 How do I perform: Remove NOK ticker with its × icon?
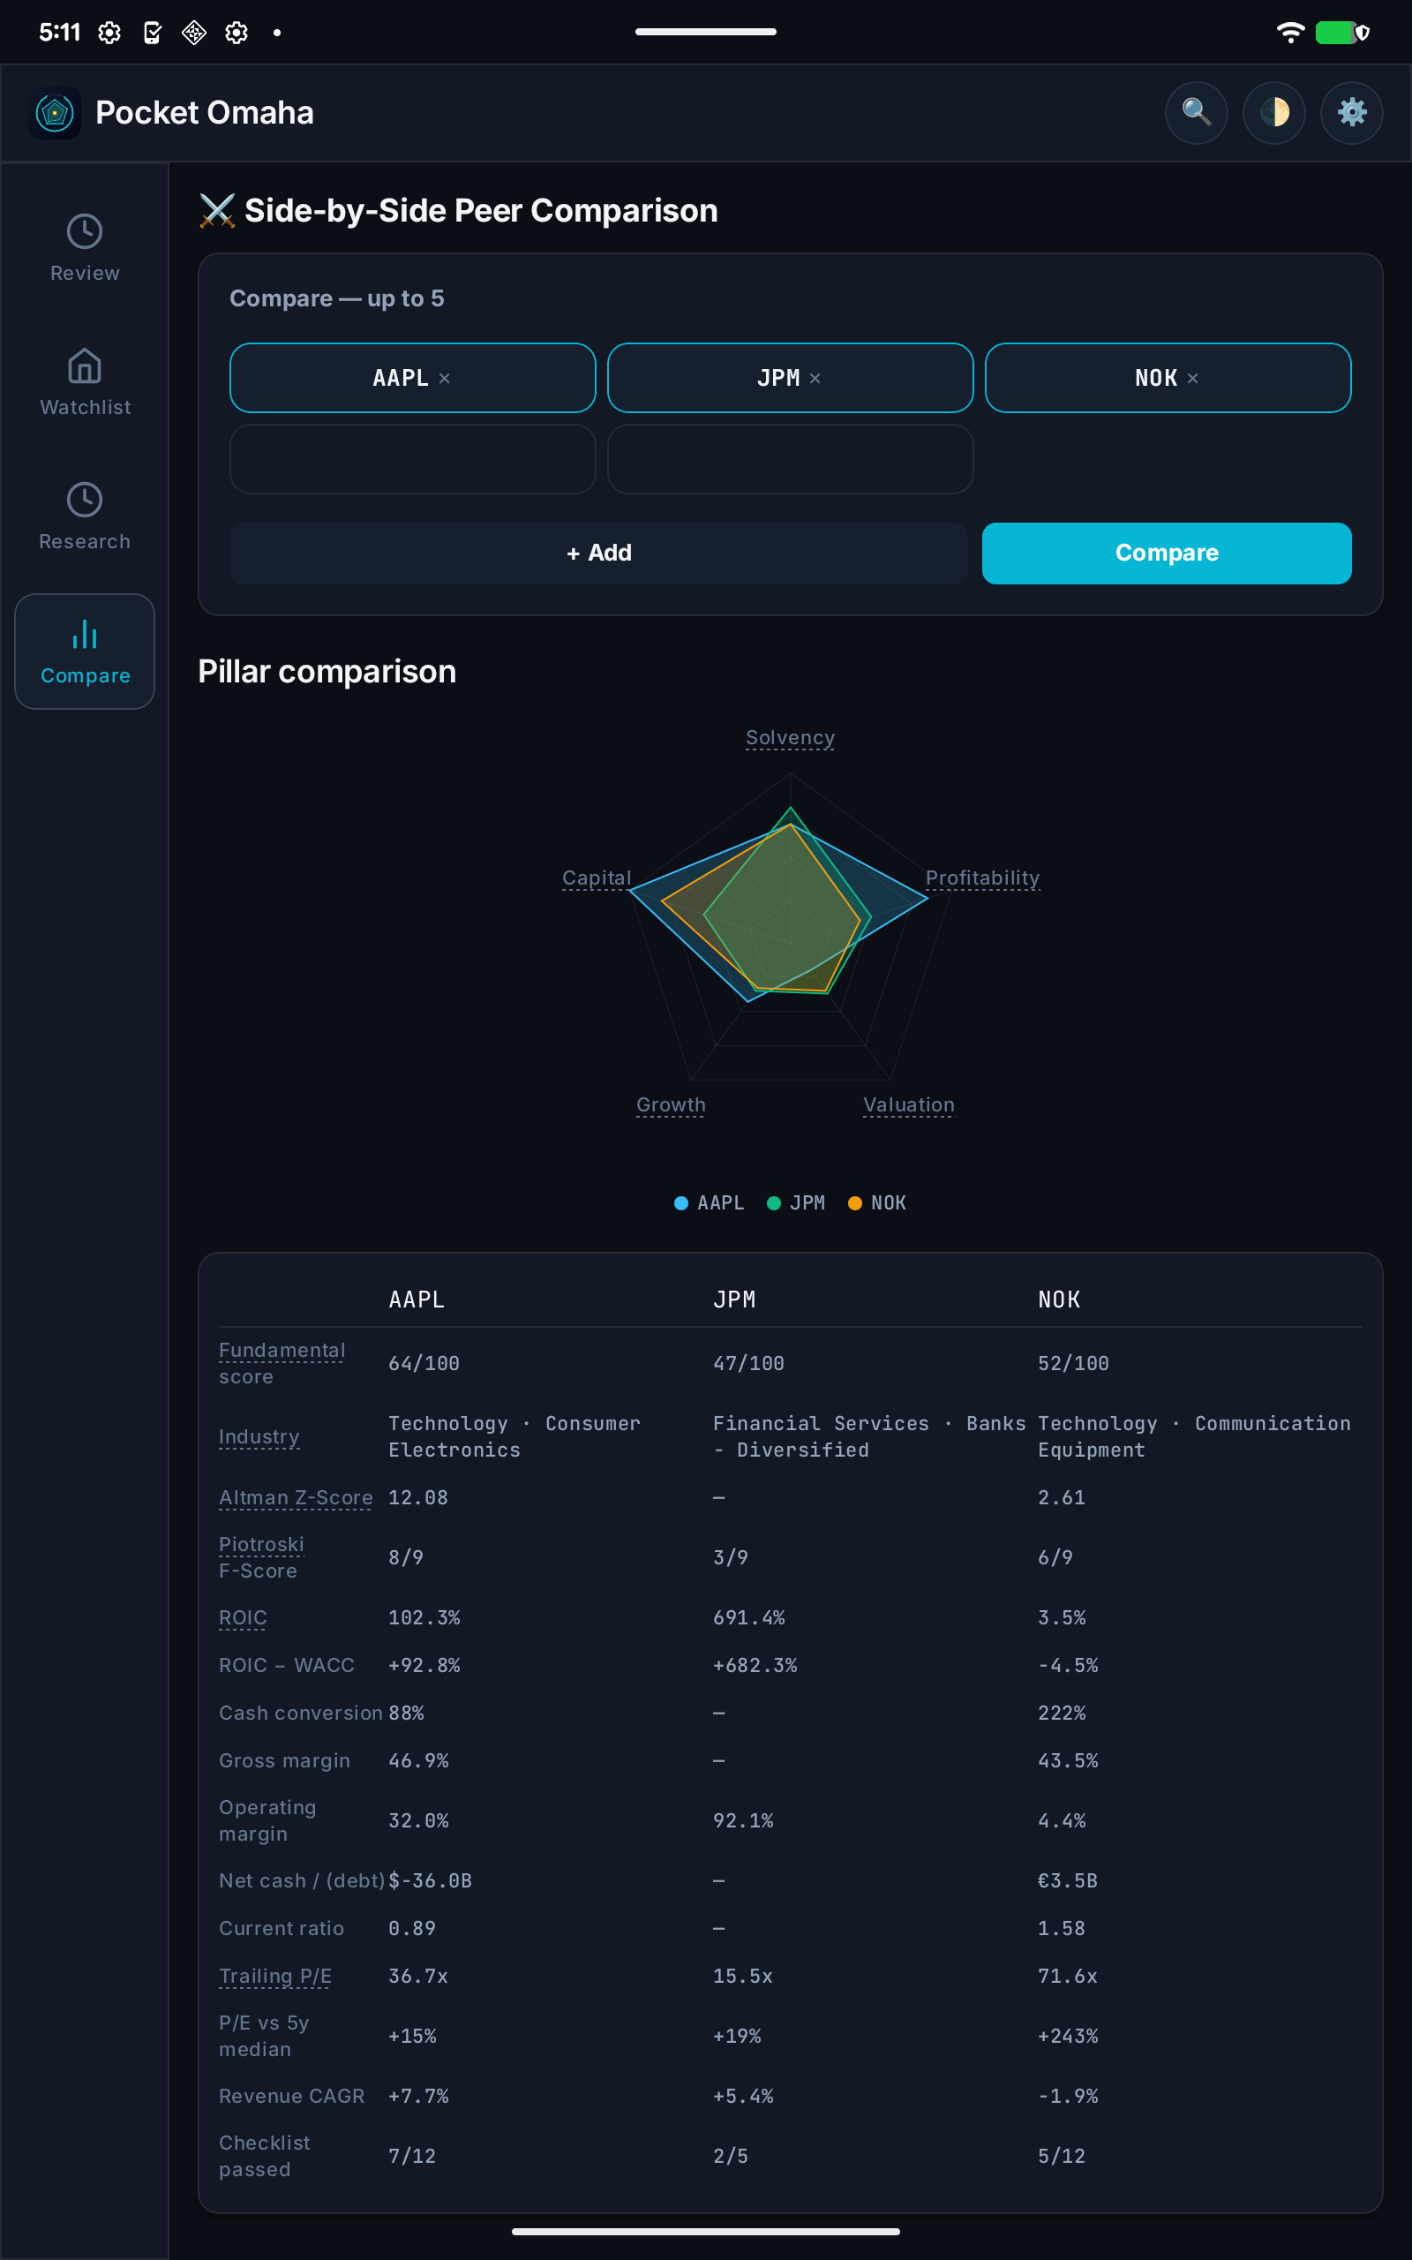click(x=1192, y=378)
